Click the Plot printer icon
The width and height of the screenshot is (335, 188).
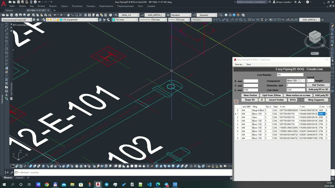(x=16, y=15)
